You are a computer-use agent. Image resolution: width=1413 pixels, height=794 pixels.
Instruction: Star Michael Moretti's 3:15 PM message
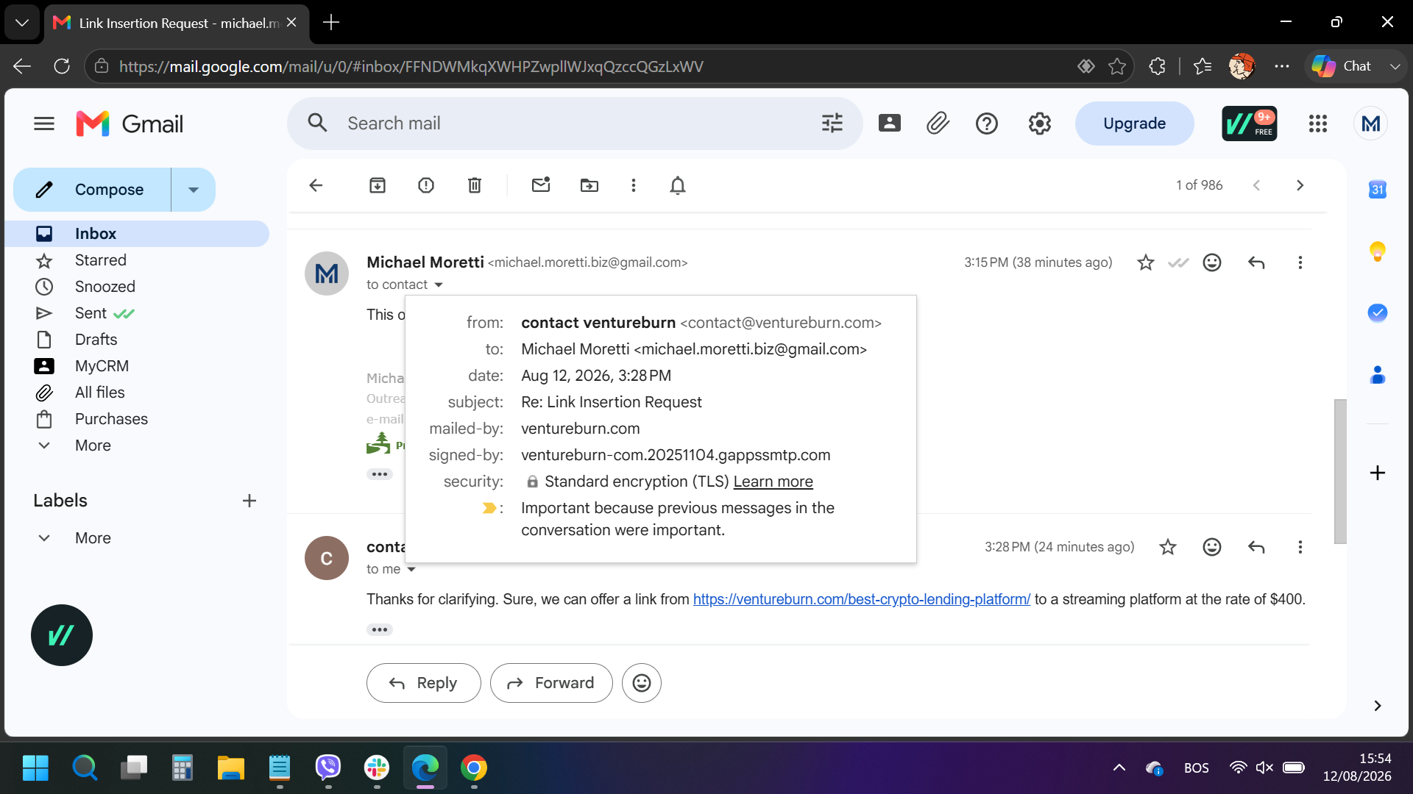[x=1146, y=262]
